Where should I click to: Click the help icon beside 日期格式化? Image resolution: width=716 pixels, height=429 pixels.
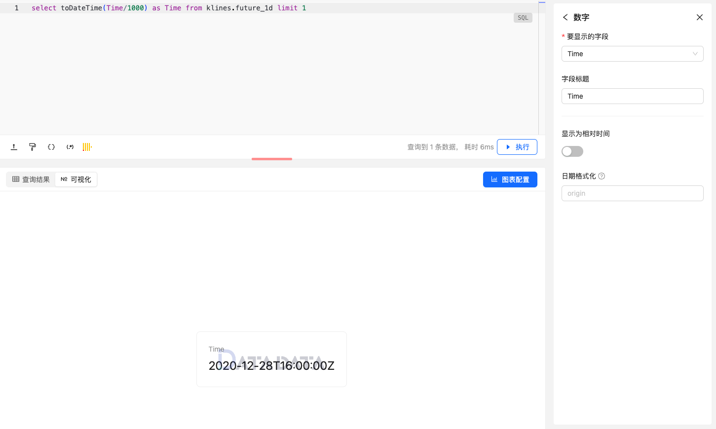click(601, 176)
